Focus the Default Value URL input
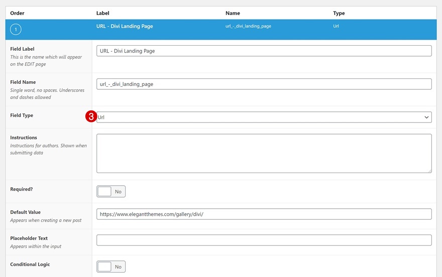 (264, 214)
